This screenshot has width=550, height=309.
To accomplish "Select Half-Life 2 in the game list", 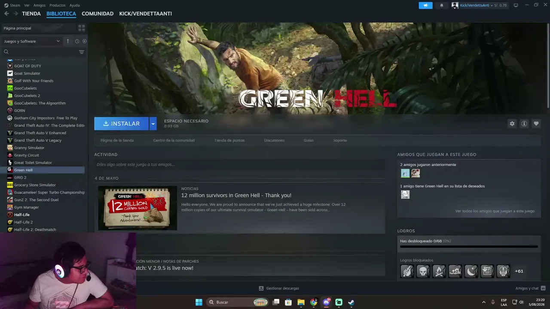I will 23,222.
